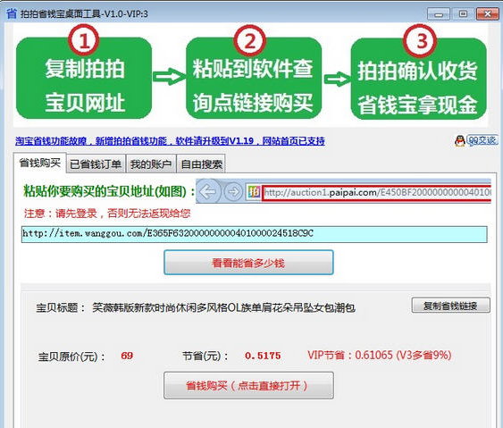Click the red circled number 2 badge
This screenshot has width=503, height=428.
(x=250, y=41)
